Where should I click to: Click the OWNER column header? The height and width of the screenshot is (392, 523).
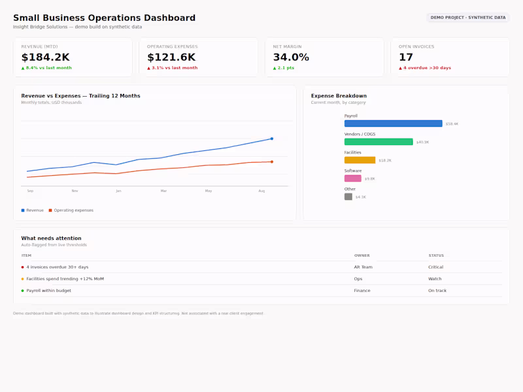pyautogui.click(x=362, y=255)
